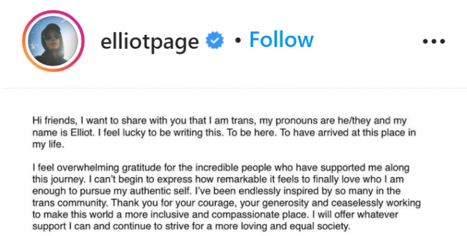Click the bullet separator before Follow
The image size is (467, 236).
[238, 41]
